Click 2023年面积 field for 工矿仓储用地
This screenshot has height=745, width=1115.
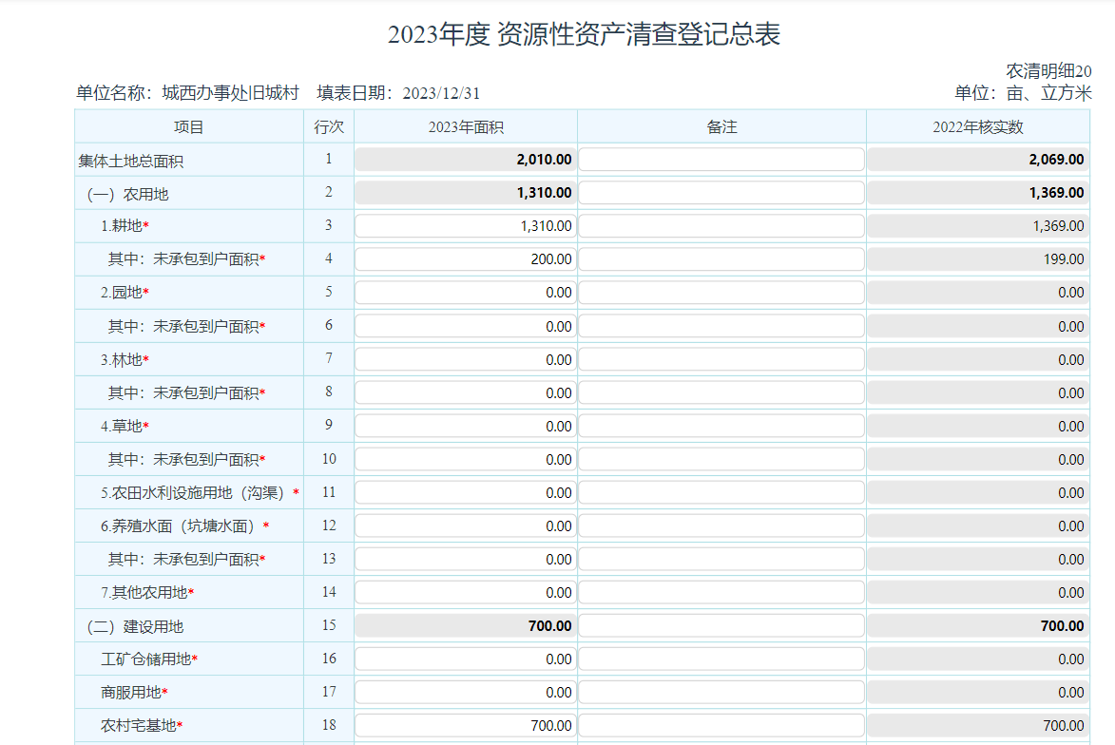point(466,659)
